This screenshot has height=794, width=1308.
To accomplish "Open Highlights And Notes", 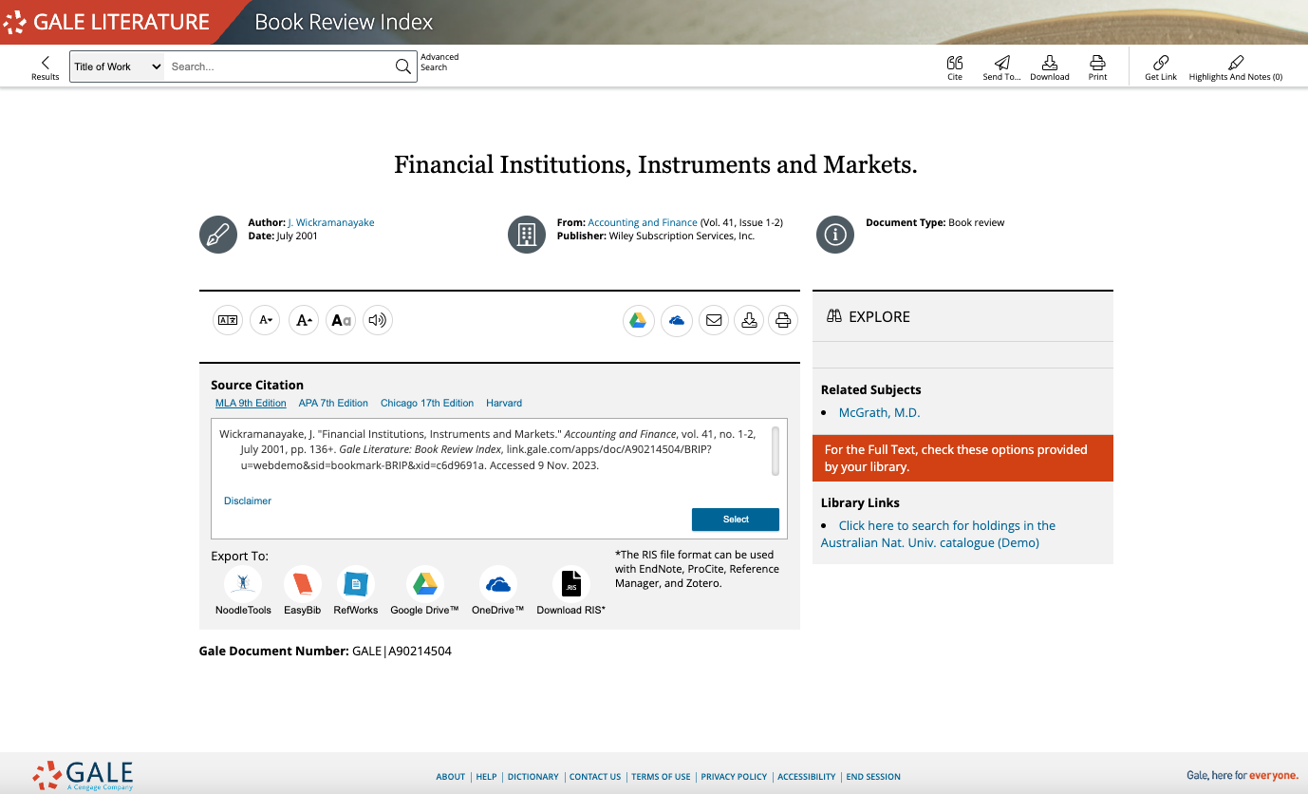I will (1235, 67).
